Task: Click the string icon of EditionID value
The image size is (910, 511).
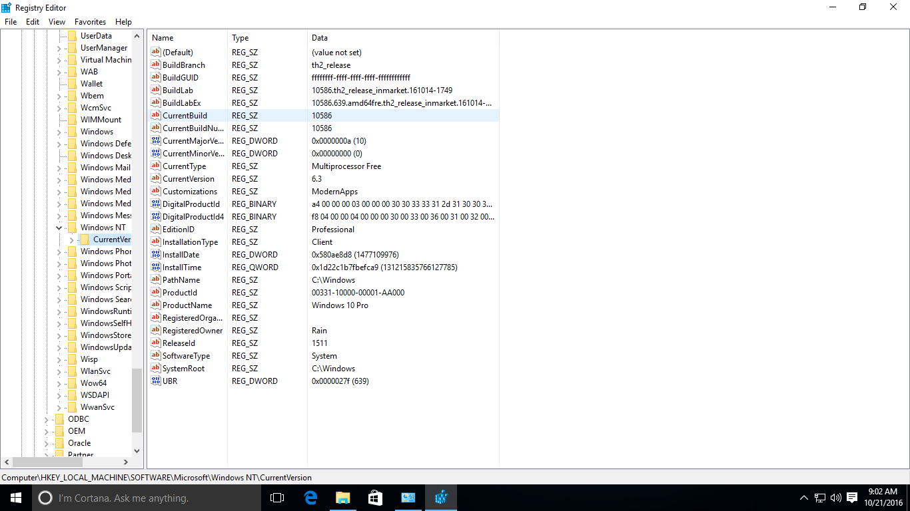Action: coord(156,230)
